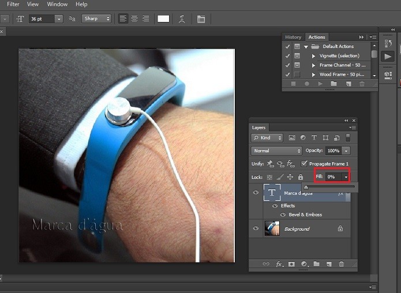
Task: Expand the Wood Frame action
Action: pyautogui.click(x=313, y=74)
